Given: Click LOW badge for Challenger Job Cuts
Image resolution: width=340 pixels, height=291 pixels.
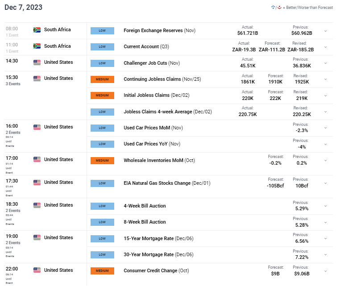Looking at the screenshot, I should [x=102, y=63].
